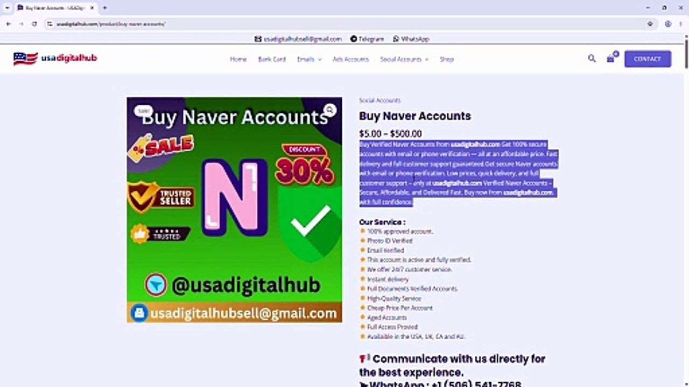Click the usadigitalhub logo
The width and height of the screenshot is (689, 387).
pos(55,59)
